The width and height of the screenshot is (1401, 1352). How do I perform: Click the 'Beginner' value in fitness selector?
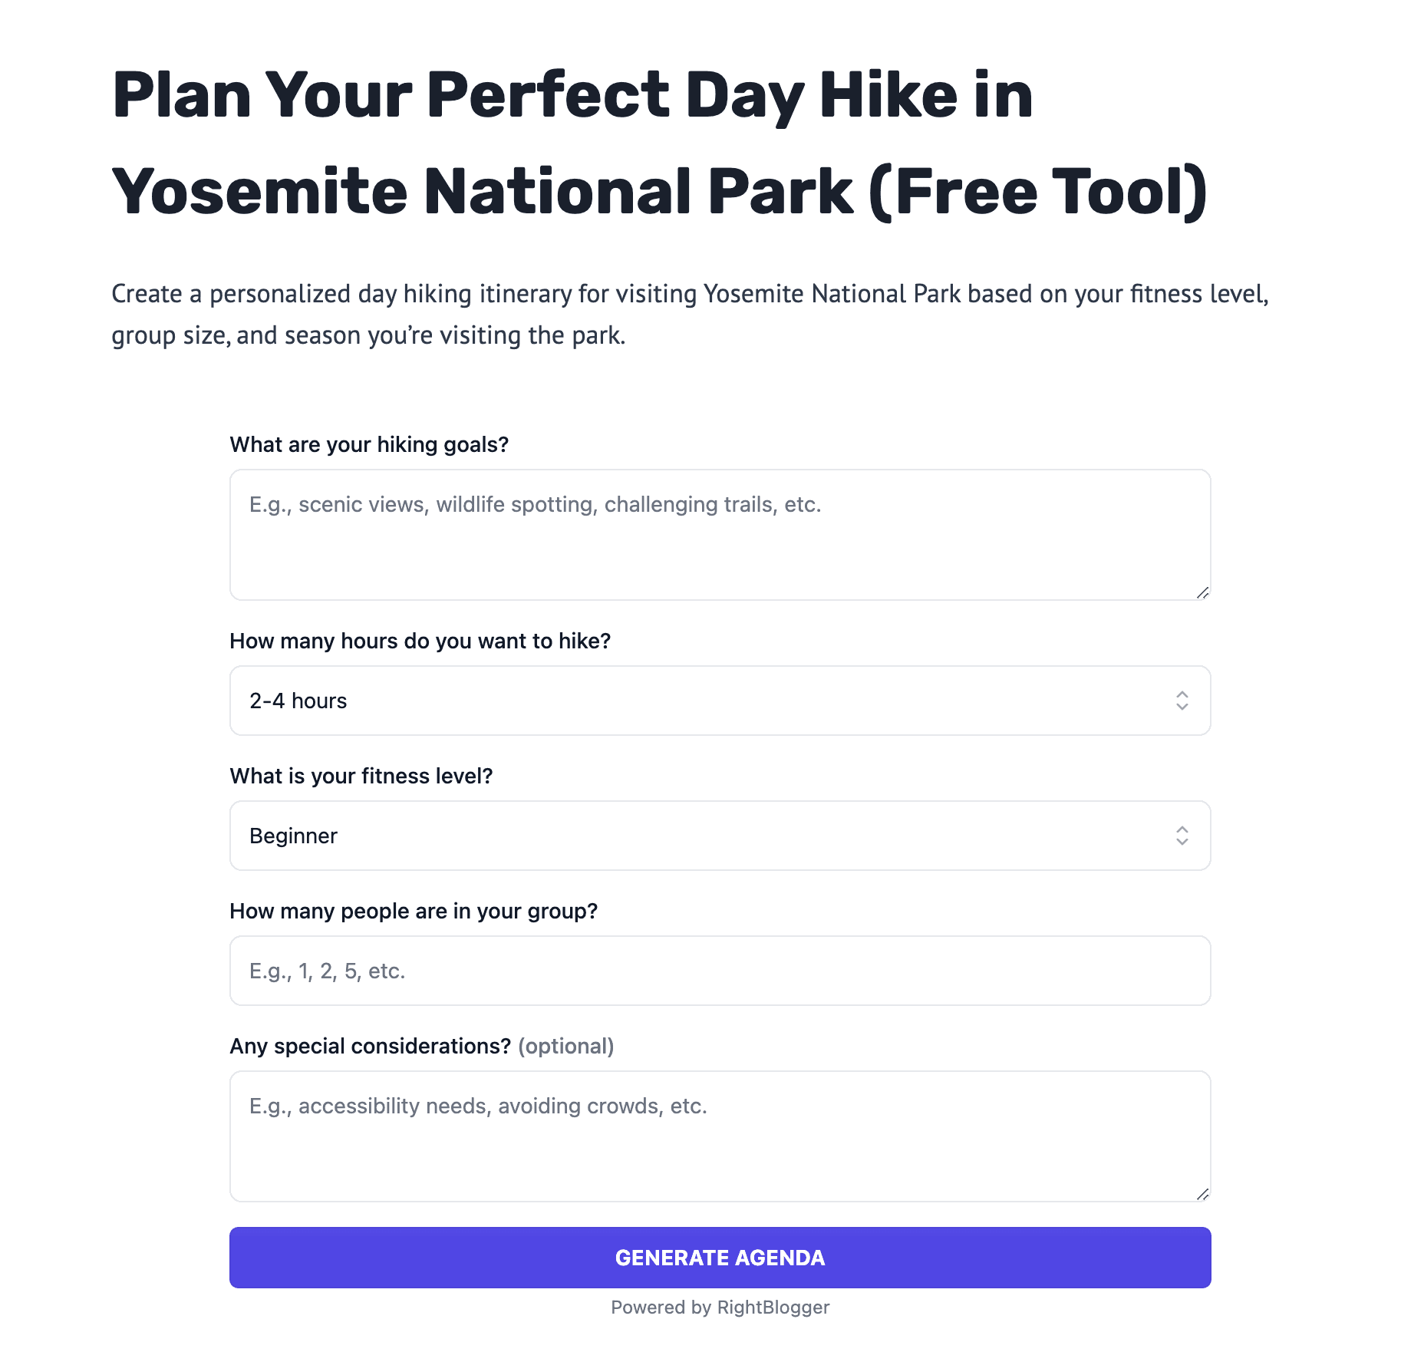click(x=294, y=836)
